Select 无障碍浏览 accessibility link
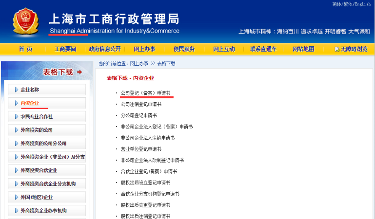Image resolution: width=375 pixels, height=219 pixels. [354, 49]
